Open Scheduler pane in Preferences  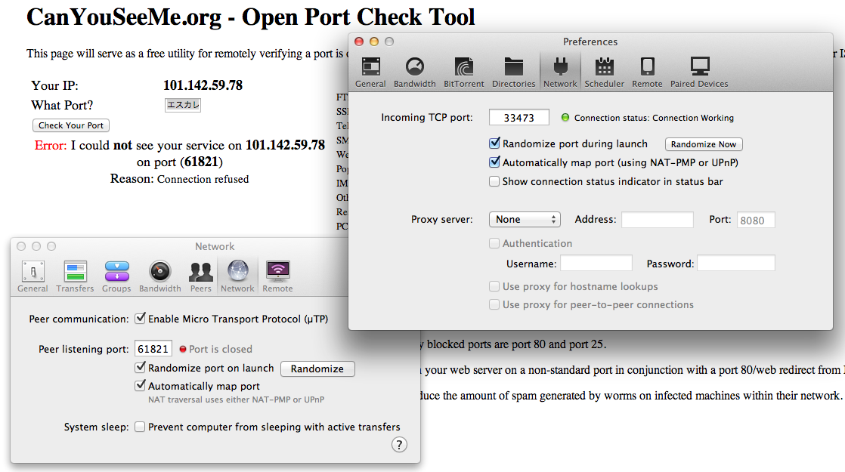point(604,72)
